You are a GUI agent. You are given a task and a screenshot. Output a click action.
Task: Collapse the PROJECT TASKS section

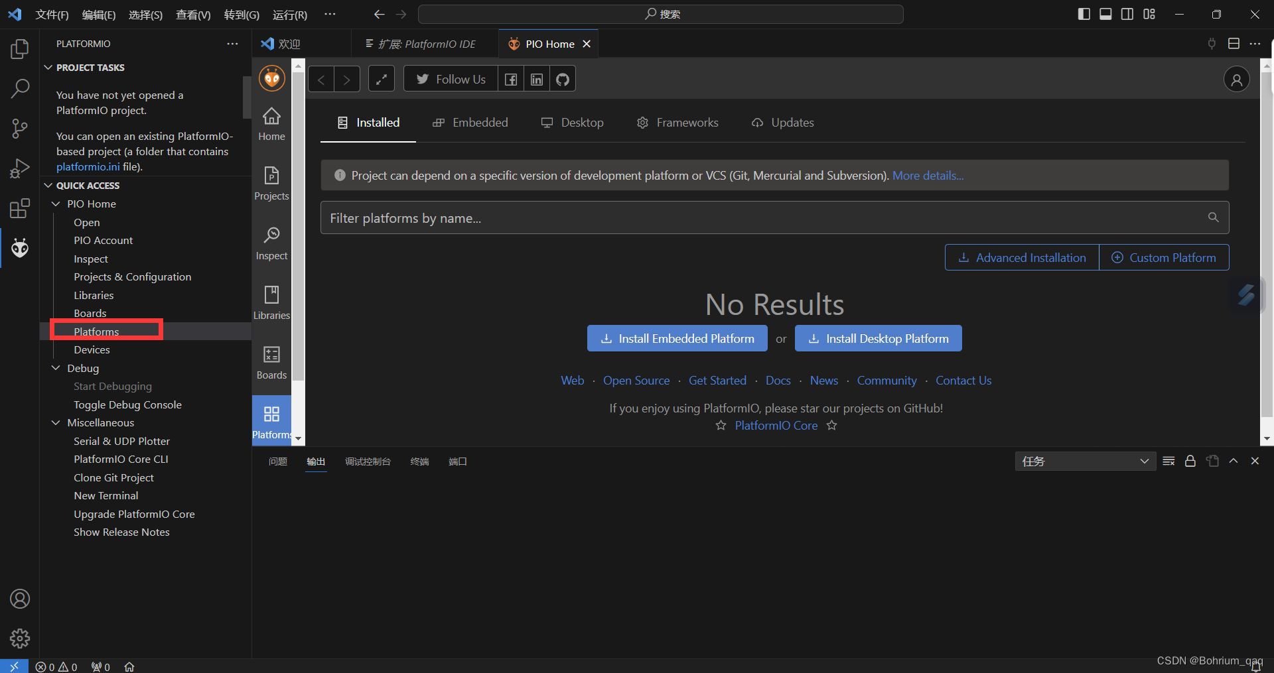pyautogui.click(x=48, y=68)
